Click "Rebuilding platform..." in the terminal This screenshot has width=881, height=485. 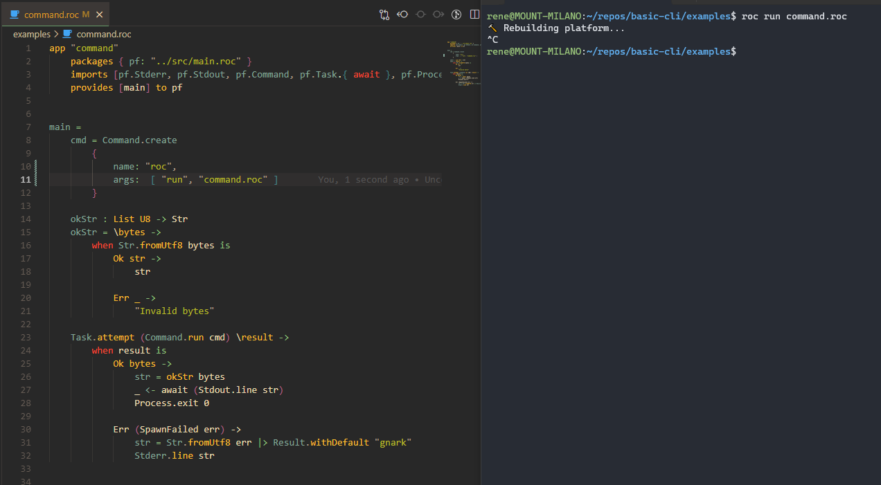pyautogui.click(x=564, y=28)
